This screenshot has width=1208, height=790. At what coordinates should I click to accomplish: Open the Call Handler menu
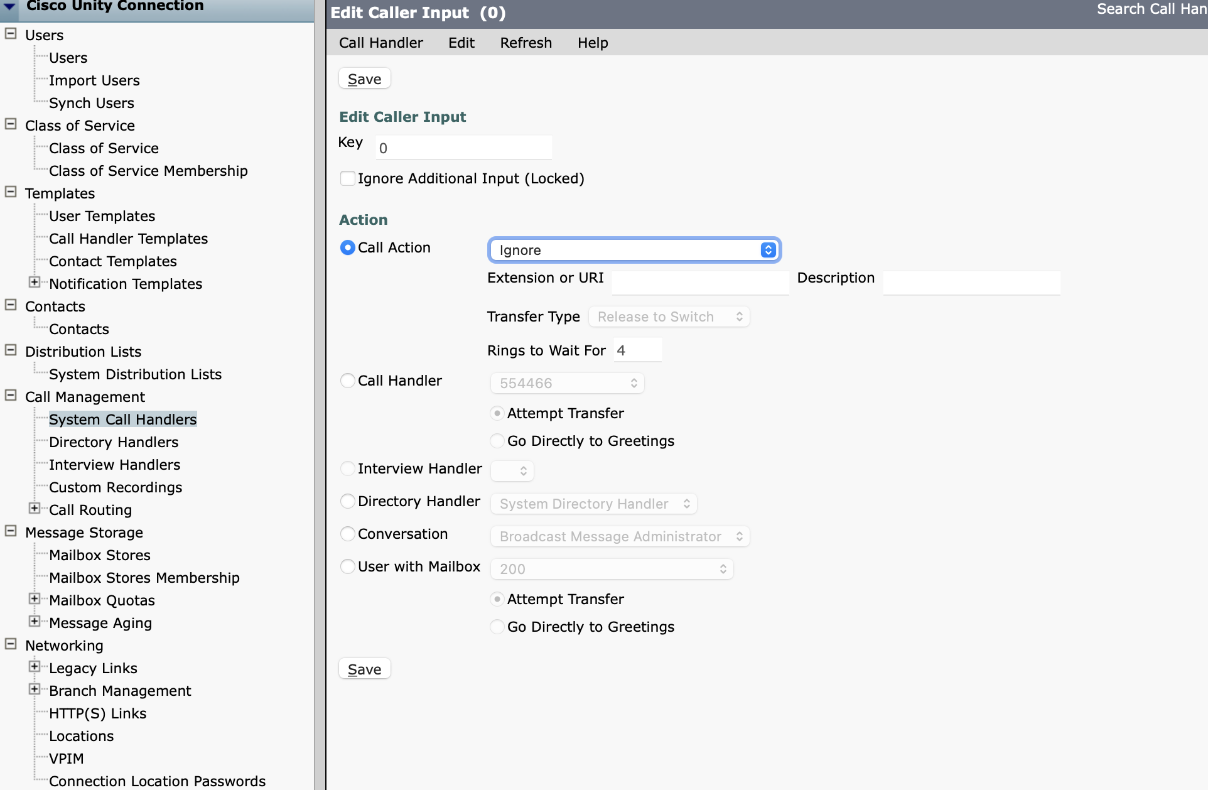click(x=380, y=43)
